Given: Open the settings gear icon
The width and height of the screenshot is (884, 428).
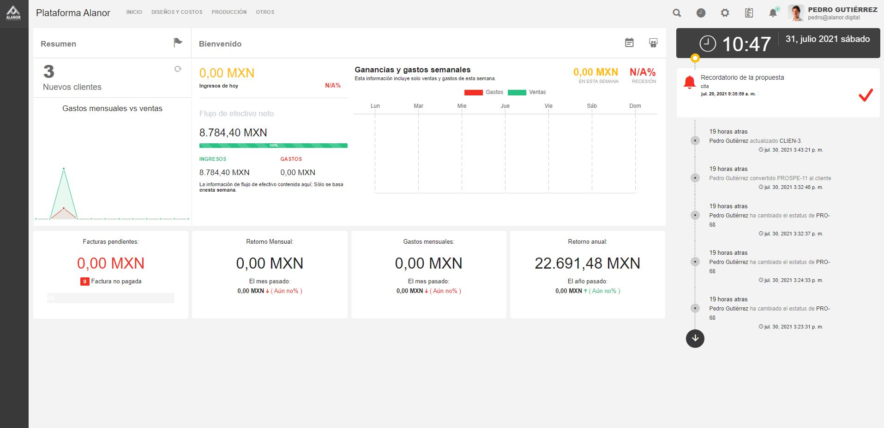Looking at the screenshot, I should tap(725, 13).
